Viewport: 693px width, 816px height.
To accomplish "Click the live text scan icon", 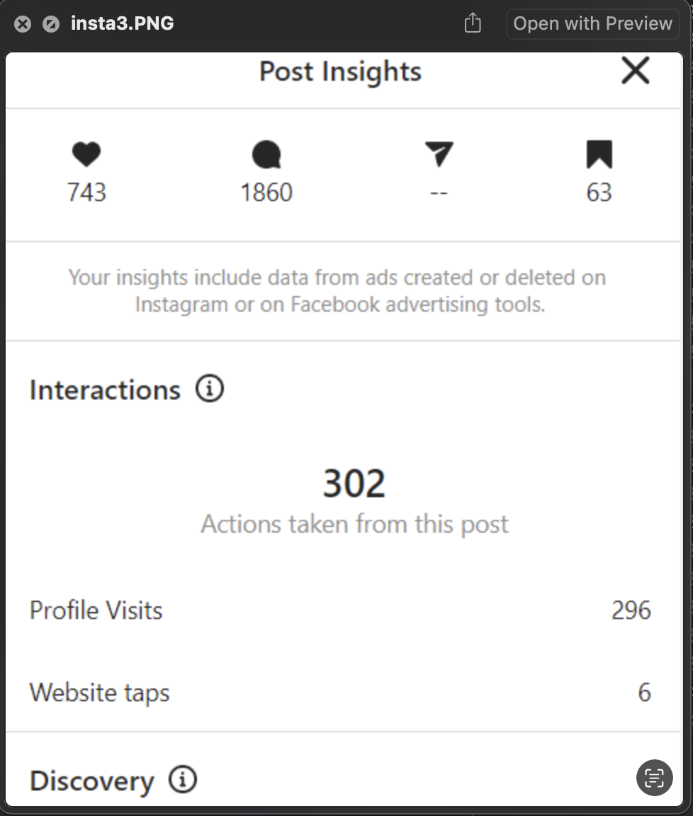I will pos(654,778).
